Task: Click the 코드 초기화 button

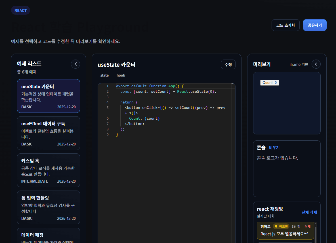Action: (285, 25)
